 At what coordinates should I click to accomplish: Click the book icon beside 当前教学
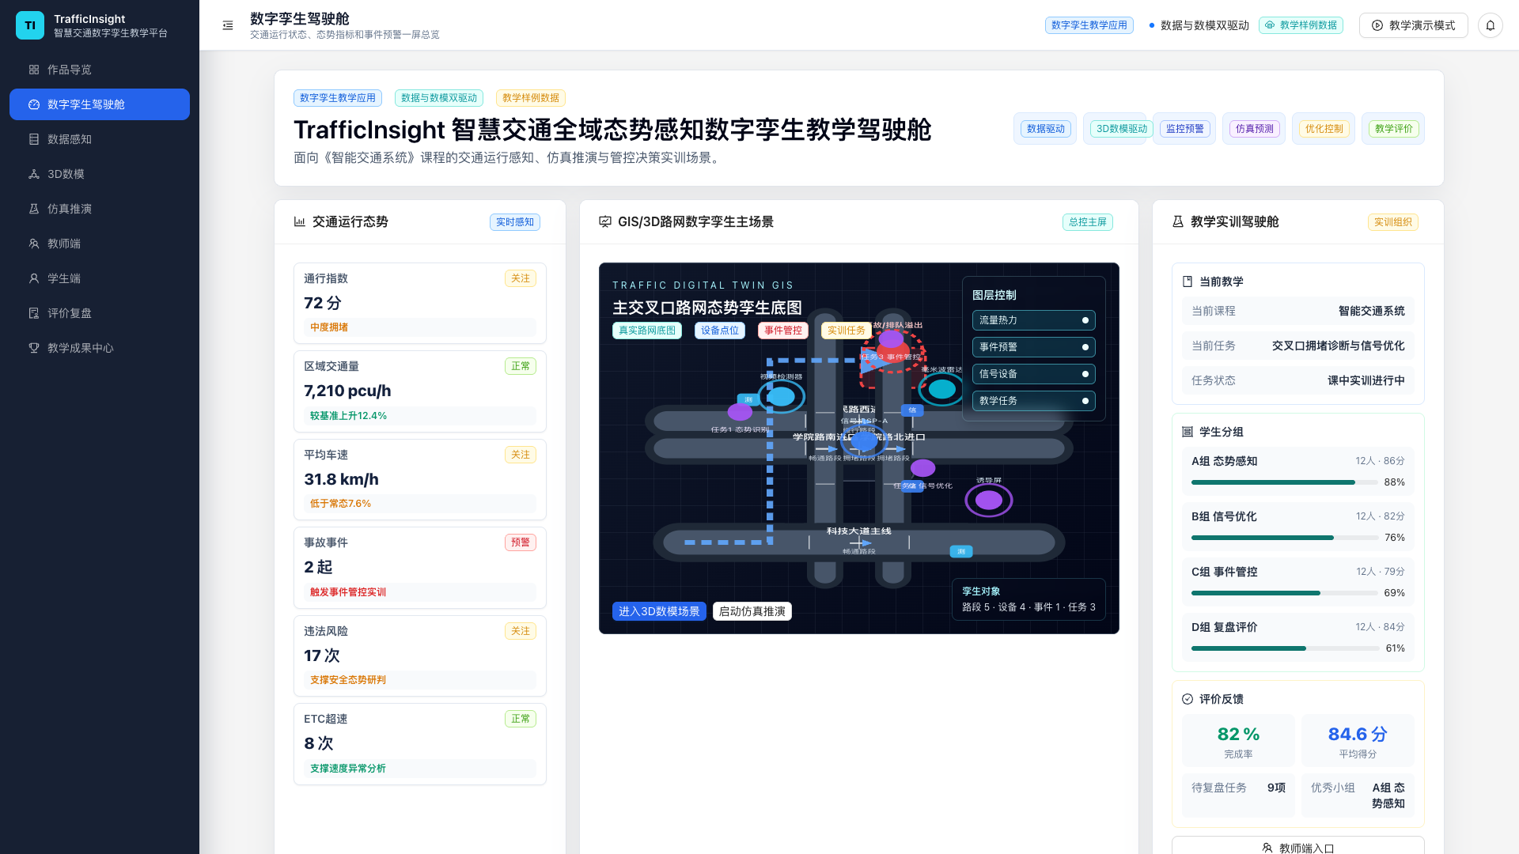[x=1187, y=282]
